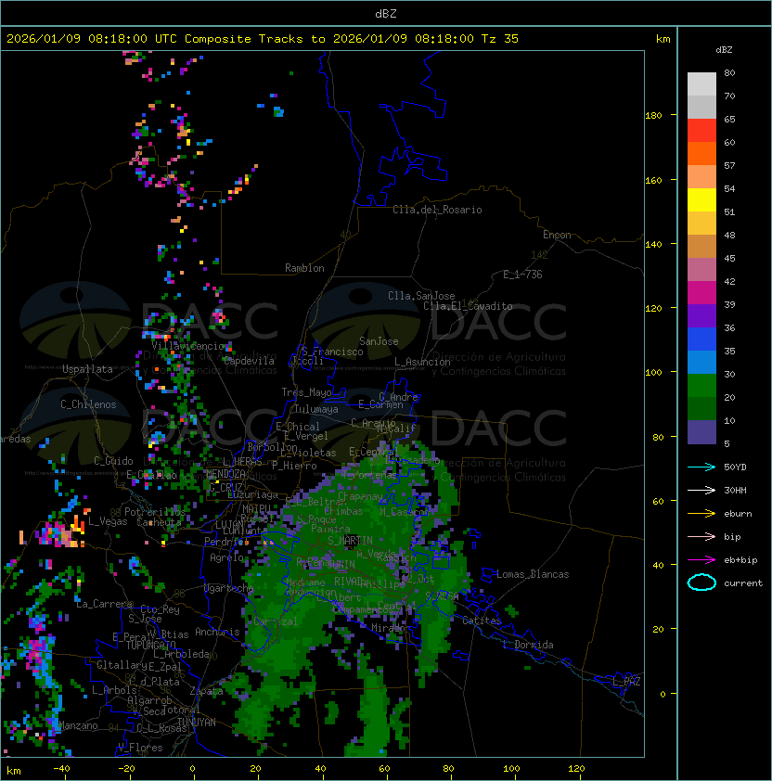Viewport: 772px width, 781px height.
Task: Select the bright yellow 54-51 dBZ swatch
Action: click(x=701, y=200)
